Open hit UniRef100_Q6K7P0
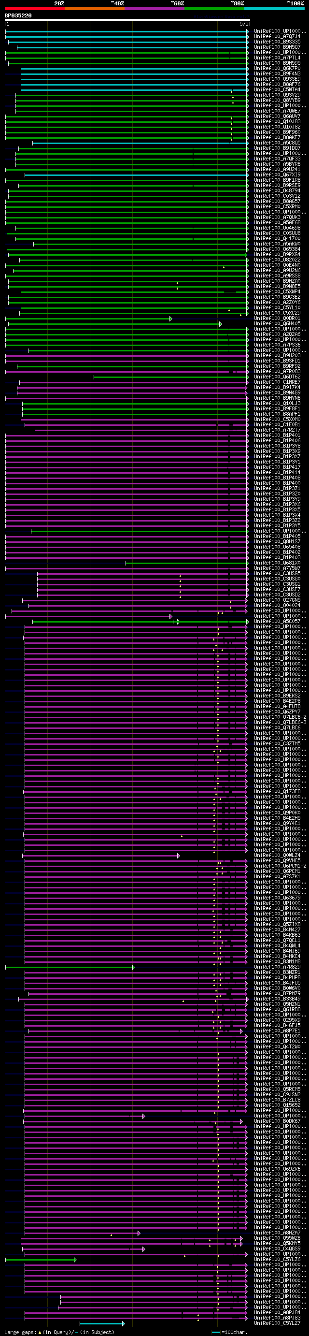 pyautogui.click(x=277, y=69)
